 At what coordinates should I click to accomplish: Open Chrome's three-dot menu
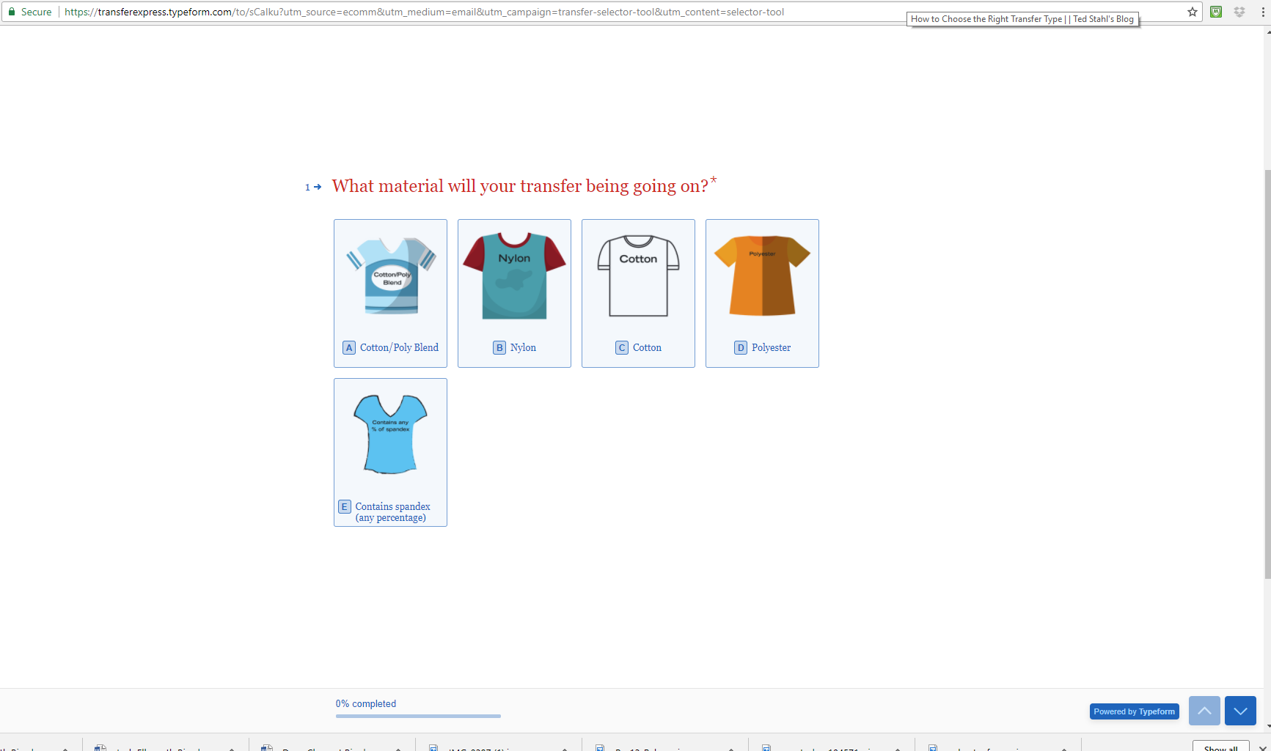tap(1263, 12)
